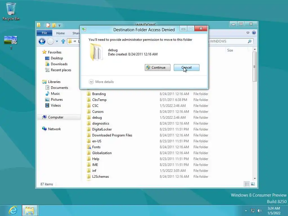The height and width of the screenshot is (216, 288).
Task: Close the Destination Folder Access Denied dialog
Action: (x=201, y=28)
